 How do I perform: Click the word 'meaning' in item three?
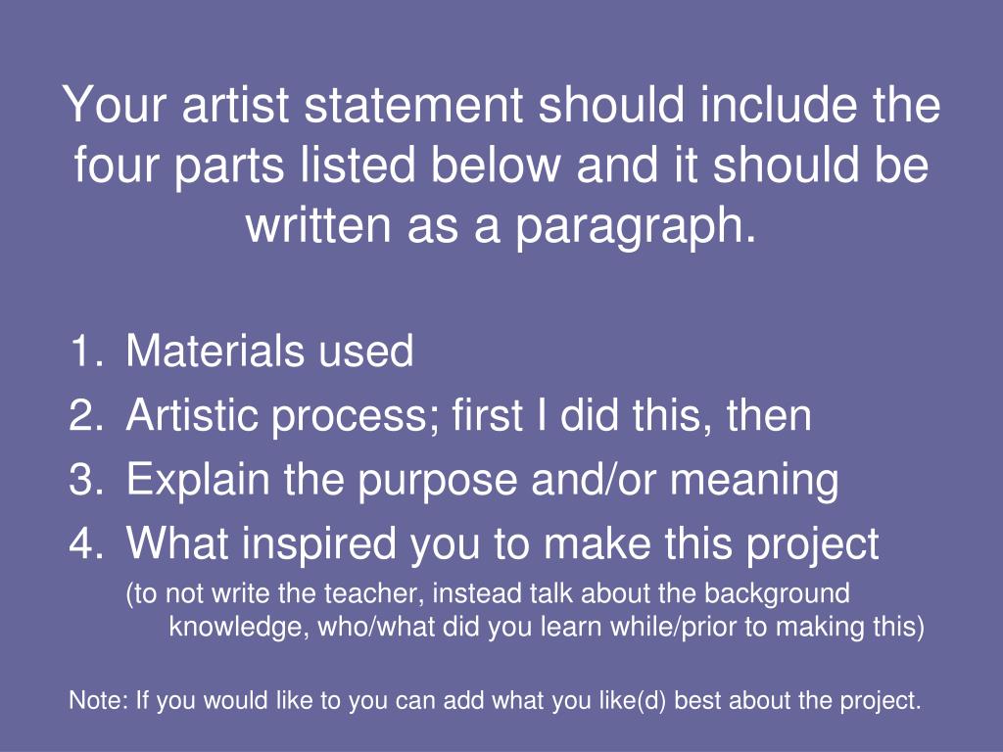[x=754, y=481]
